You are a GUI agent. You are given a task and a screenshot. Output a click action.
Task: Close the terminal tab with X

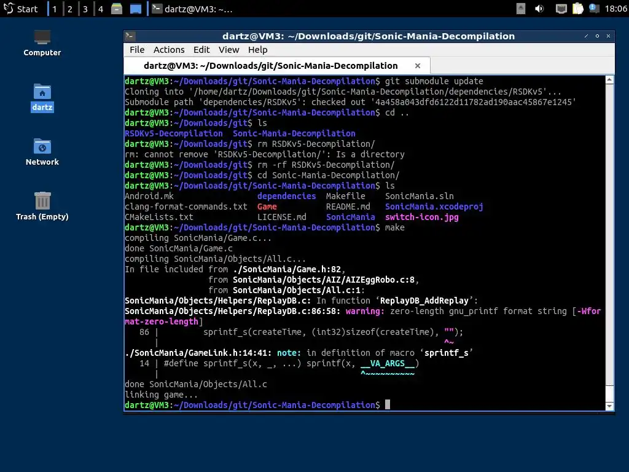click(x=418, y=66)
